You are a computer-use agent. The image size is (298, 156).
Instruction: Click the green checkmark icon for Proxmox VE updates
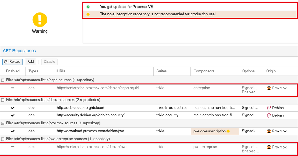88,7
